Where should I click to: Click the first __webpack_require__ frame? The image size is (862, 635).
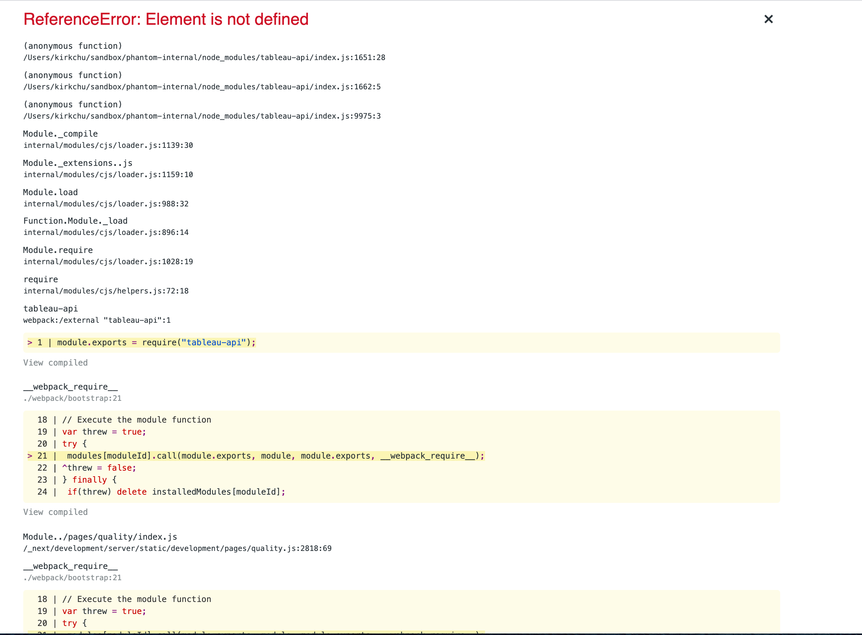pos(70,387)
